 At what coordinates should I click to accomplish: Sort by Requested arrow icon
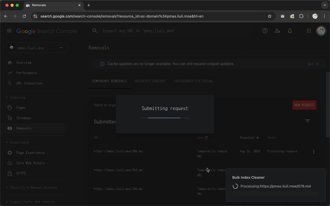[257, 138]
